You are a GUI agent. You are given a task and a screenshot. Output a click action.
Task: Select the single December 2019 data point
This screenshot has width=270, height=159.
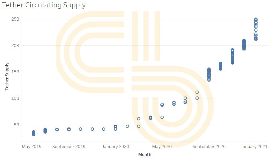point(104,129)
